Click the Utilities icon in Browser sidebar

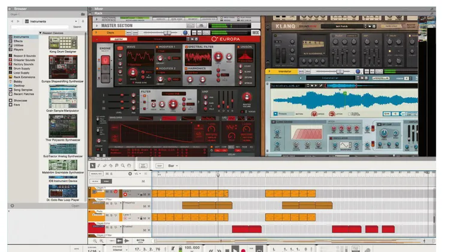coord(11,45)
